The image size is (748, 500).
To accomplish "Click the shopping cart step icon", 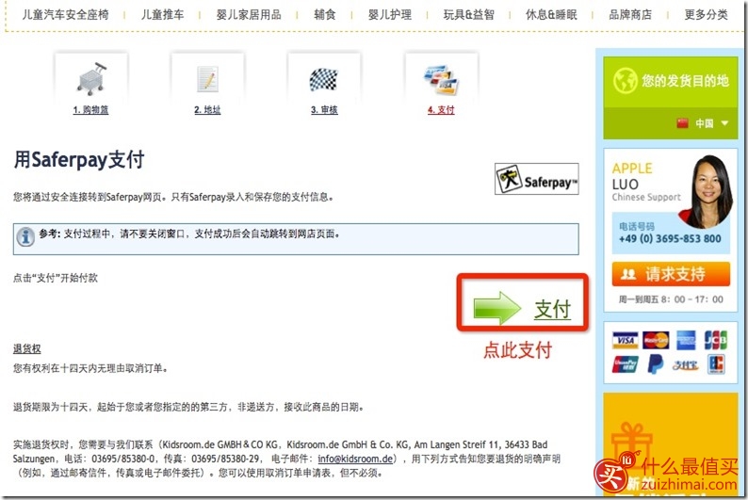I will click(x=91, y=78).
